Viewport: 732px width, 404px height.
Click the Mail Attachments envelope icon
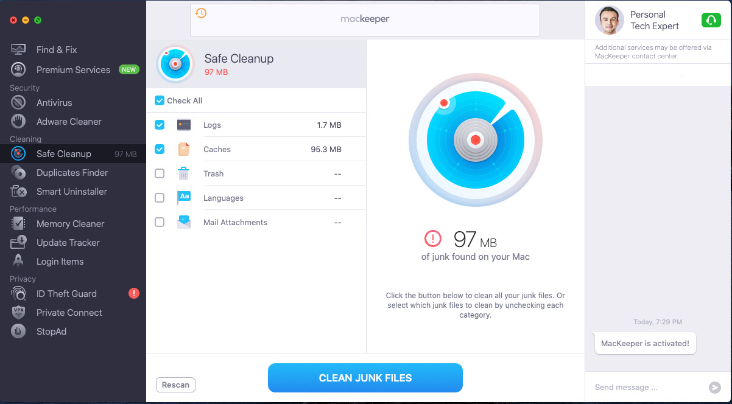[x=184, y=222]
